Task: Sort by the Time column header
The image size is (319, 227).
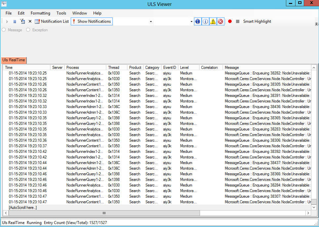Action: [x=27, y=68]
